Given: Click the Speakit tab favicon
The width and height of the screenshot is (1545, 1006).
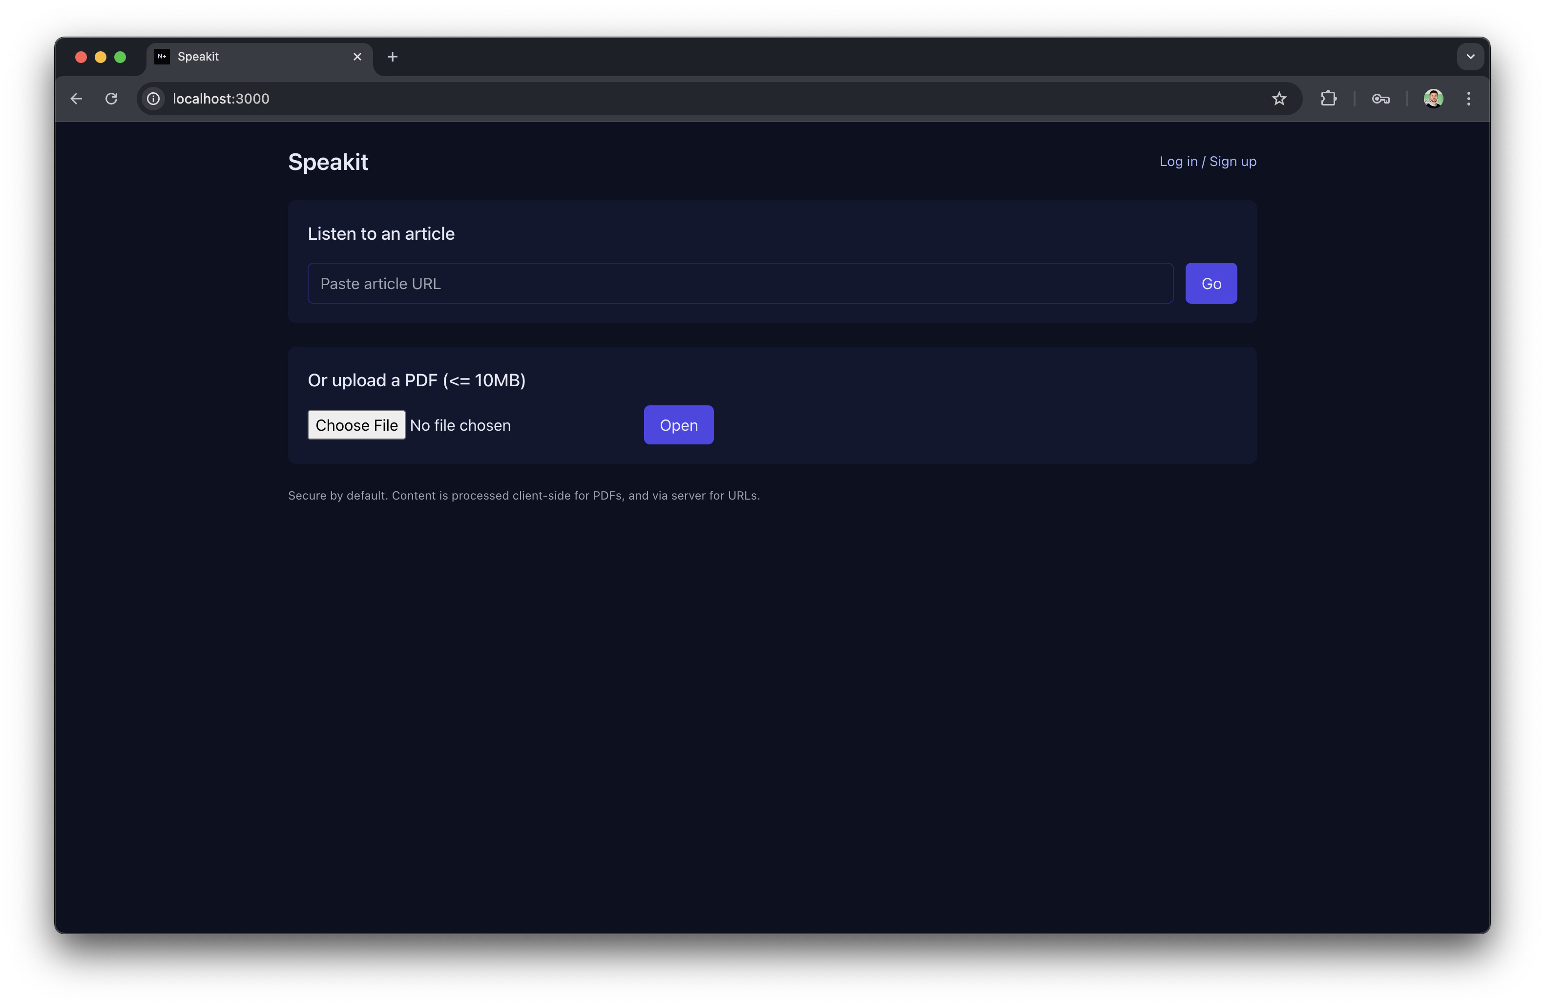Looking at the screenshot, I should (162, 57).
